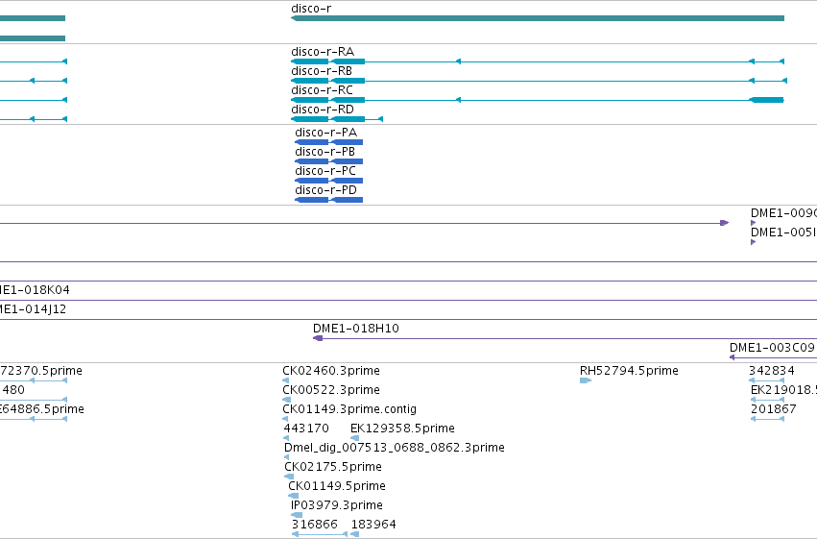
Task: Click the 342834 EST label
Action: click(772, 371)
